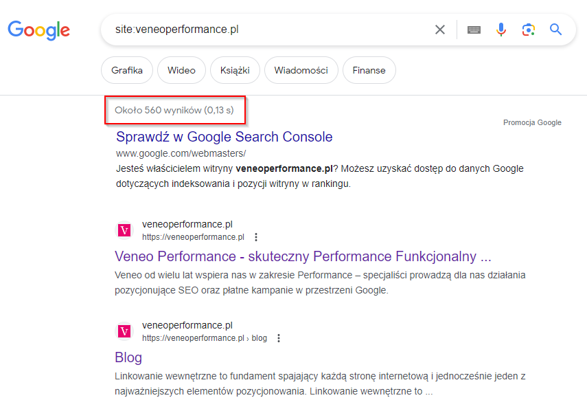Select the Książki filter
Image resolution: width=587 pixels, height=411 pixels.
pyautogui.click(x=235, y=70)
